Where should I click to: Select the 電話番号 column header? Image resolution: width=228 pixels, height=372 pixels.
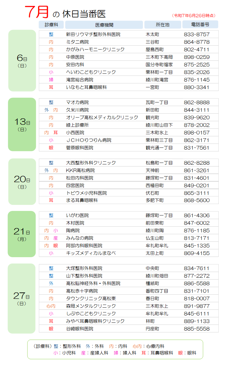click(200, 25)
